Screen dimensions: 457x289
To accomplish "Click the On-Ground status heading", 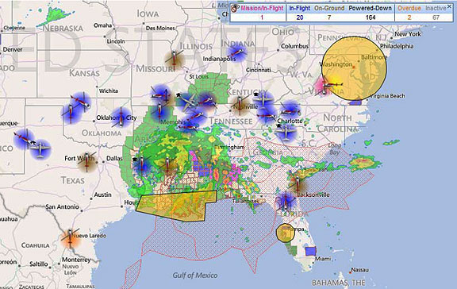I will (x=329, y=8).
